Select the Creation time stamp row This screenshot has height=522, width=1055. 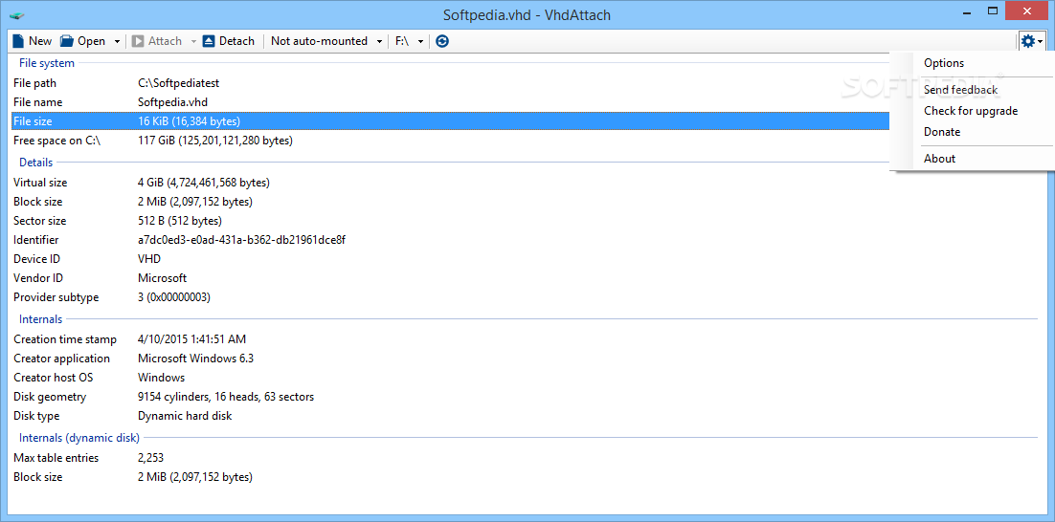tap(525, 339)
